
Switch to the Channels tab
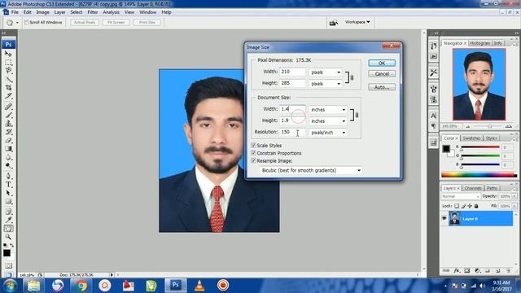(x=472, y=188)
